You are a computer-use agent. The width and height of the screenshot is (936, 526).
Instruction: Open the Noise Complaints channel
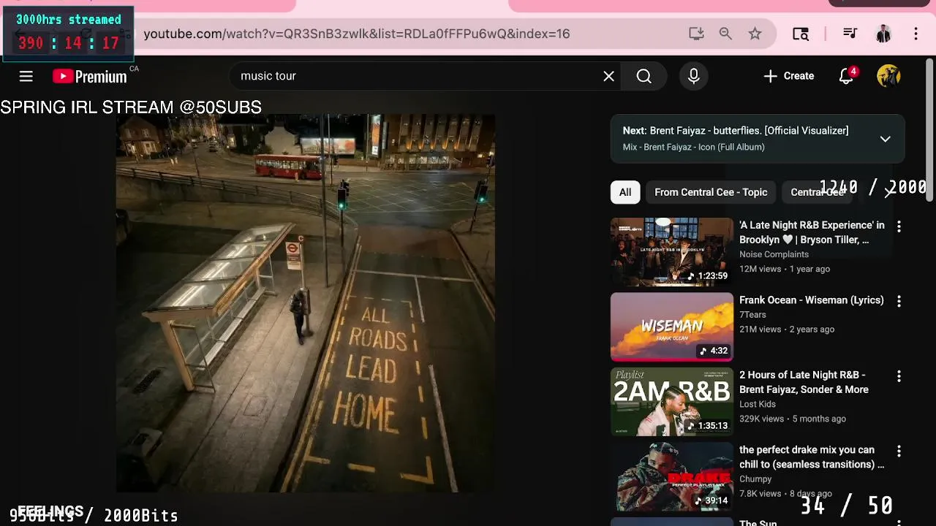[774, 254]
